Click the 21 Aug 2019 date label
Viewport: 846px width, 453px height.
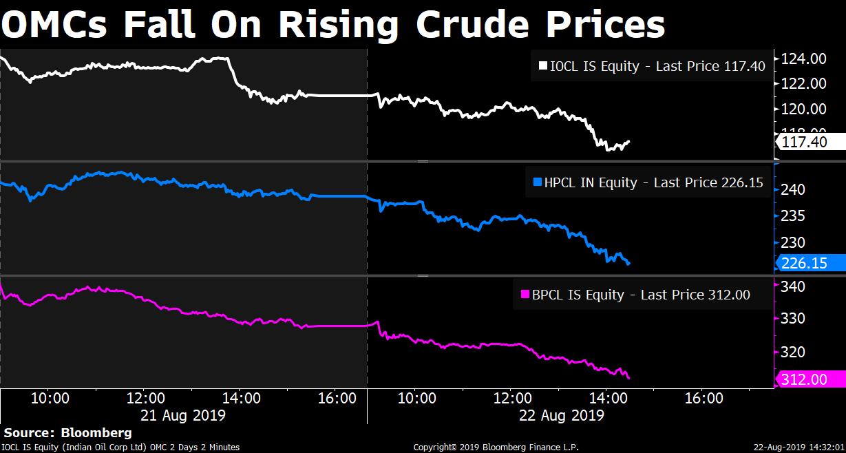click(182, 416)
